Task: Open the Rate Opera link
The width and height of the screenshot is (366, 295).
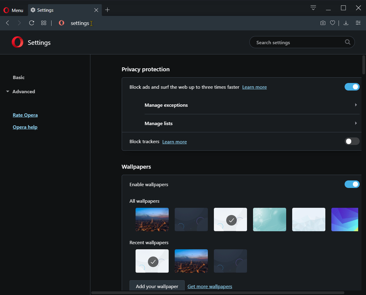Action: tap(25, 115)
